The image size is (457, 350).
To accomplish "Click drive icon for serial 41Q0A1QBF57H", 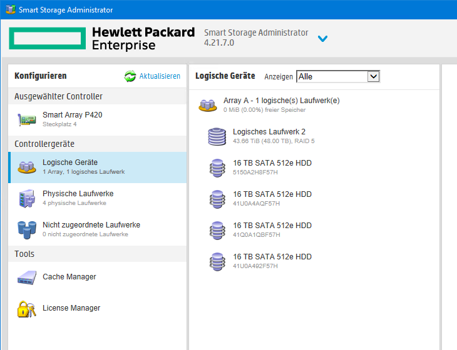I will click(x=217, y=231).
